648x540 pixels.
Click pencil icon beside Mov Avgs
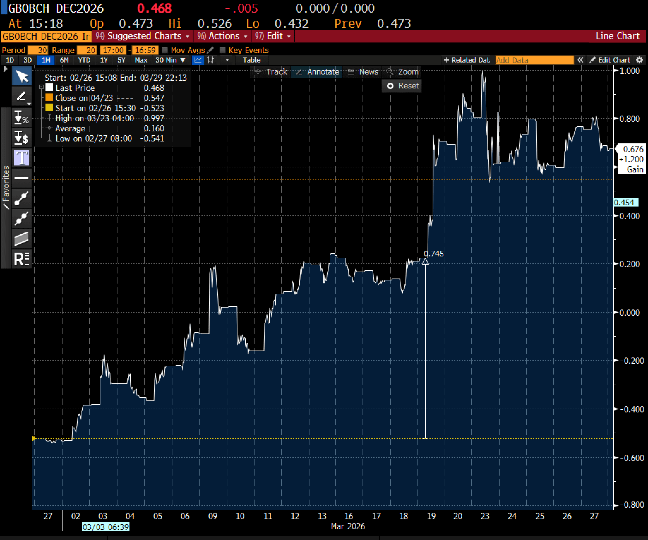point(211,50)
